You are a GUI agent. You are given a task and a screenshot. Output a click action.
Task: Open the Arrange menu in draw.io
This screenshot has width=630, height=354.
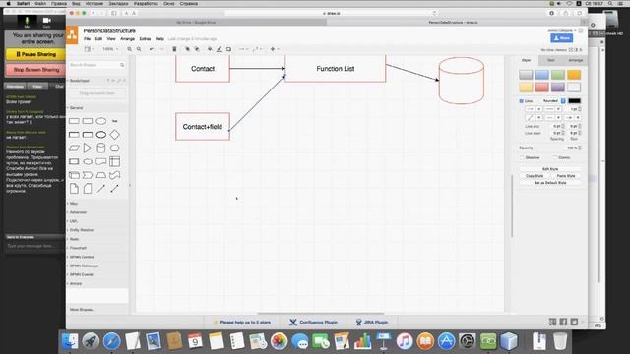[127, 39]
